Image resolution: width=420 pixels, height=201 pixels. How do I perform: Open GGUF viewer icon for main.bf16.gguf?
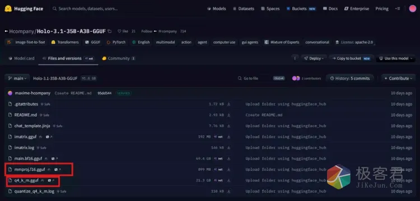click(54, 159)
